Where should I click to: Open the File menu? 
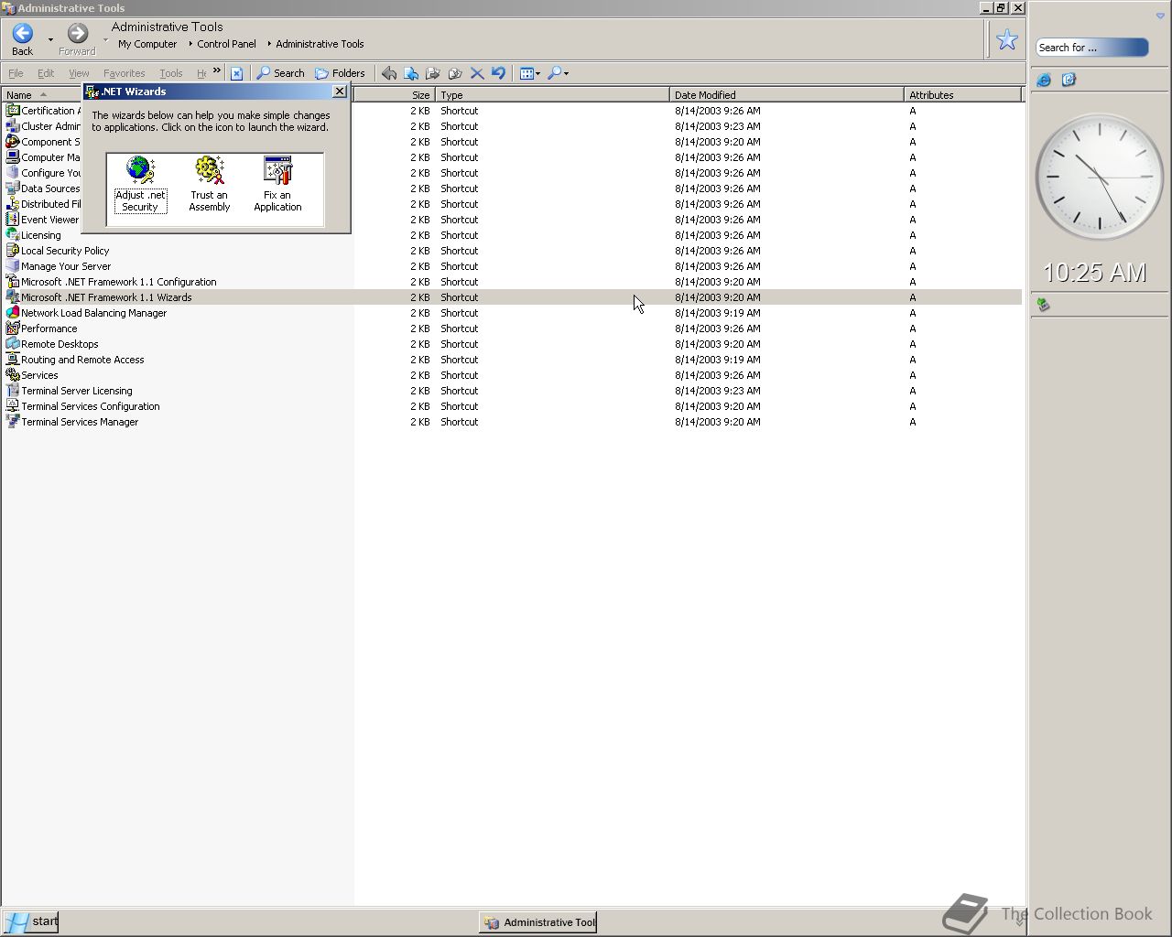pyautogui.click(x=16, y=73)
